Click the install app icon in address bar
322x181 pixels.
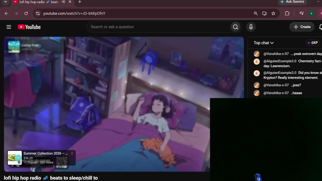click(x=264, y=13)
